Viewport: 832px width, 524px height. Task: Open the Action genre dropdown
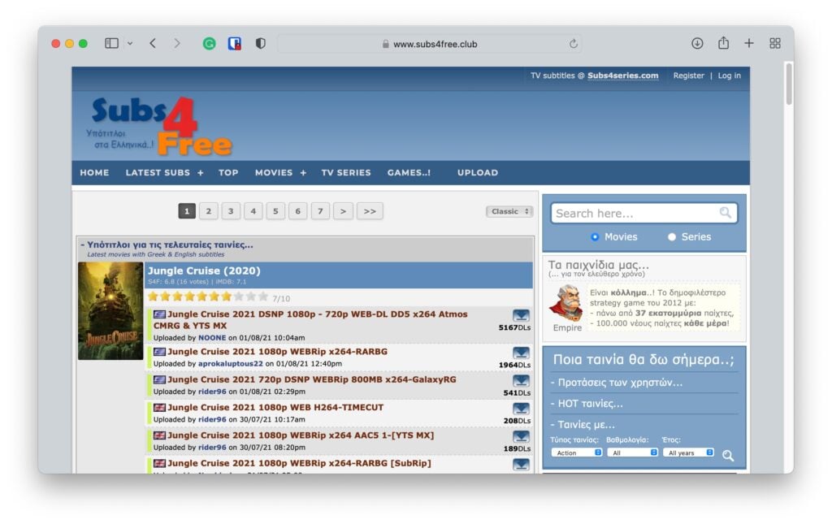pyautogui.click(x=576, y=453)
